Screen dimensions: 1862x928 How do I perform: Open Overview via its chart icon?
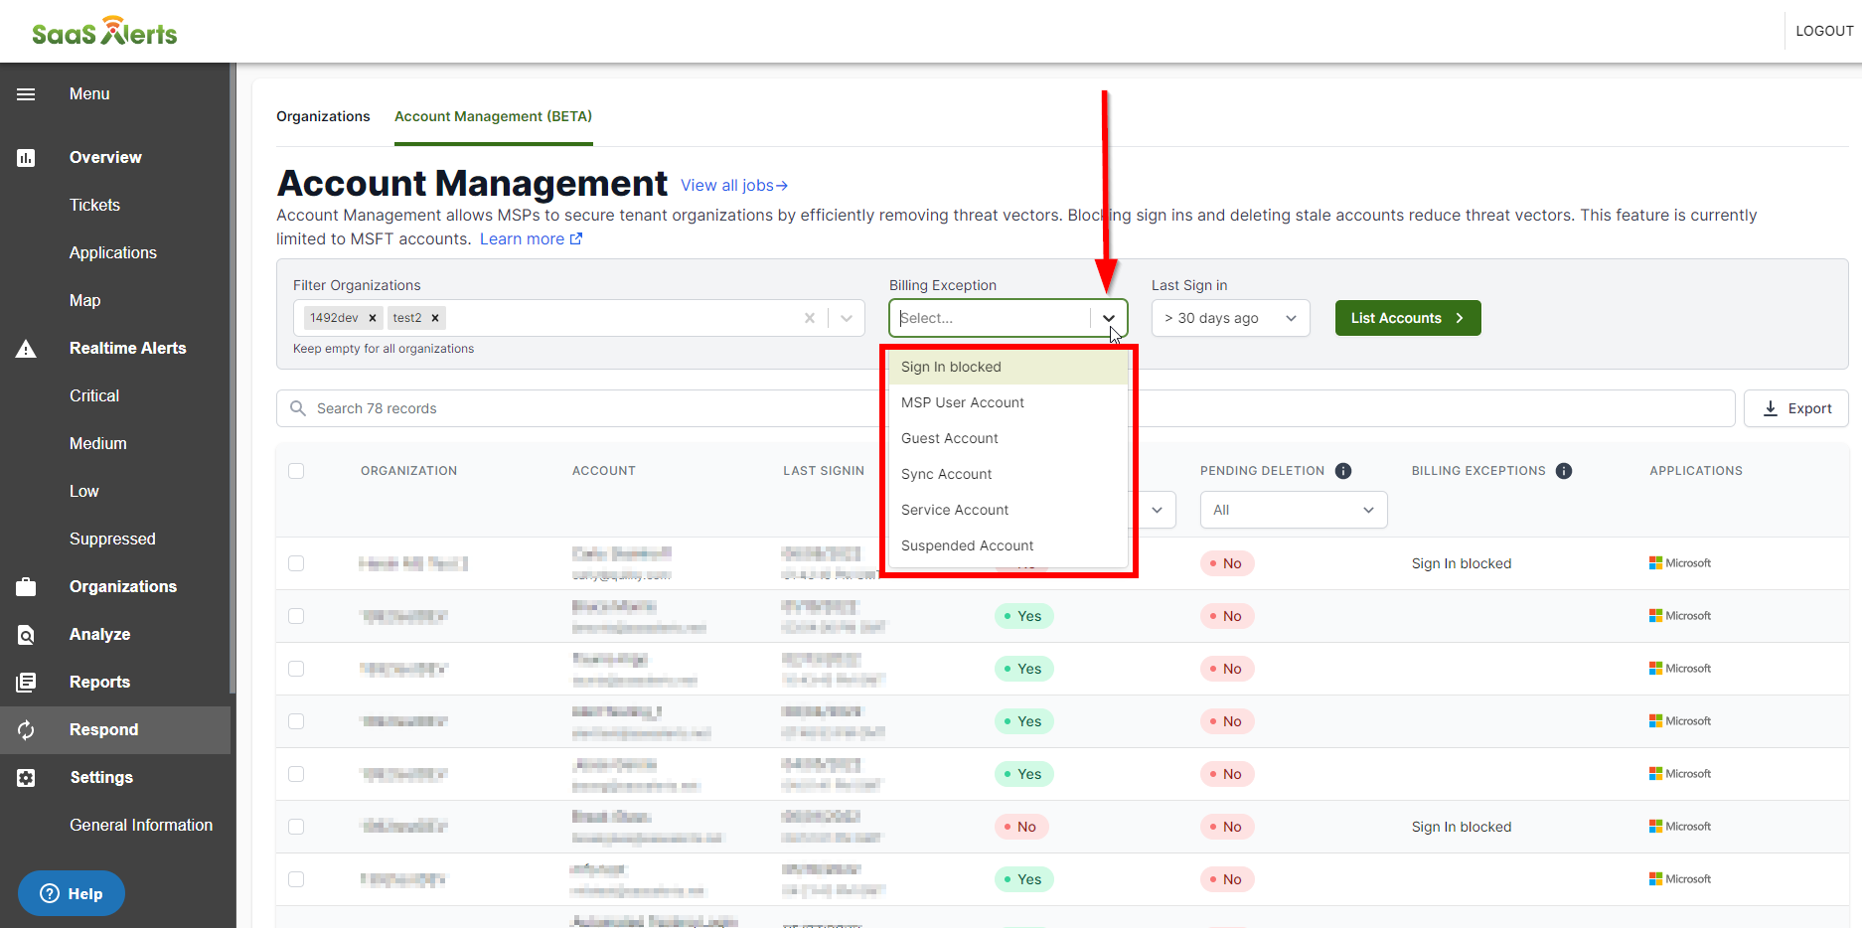(26, 158)
